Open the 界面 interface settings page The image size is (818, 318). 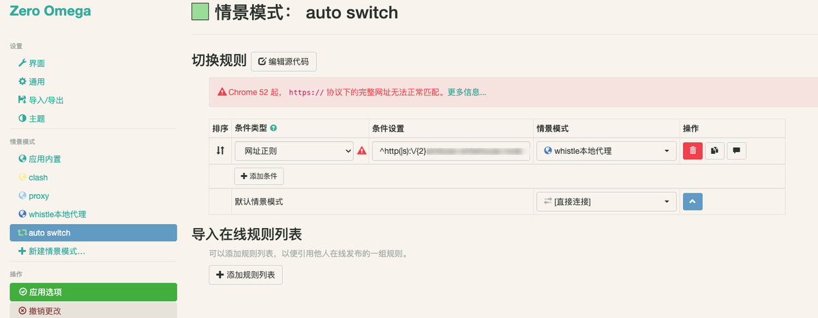point(36,63)
